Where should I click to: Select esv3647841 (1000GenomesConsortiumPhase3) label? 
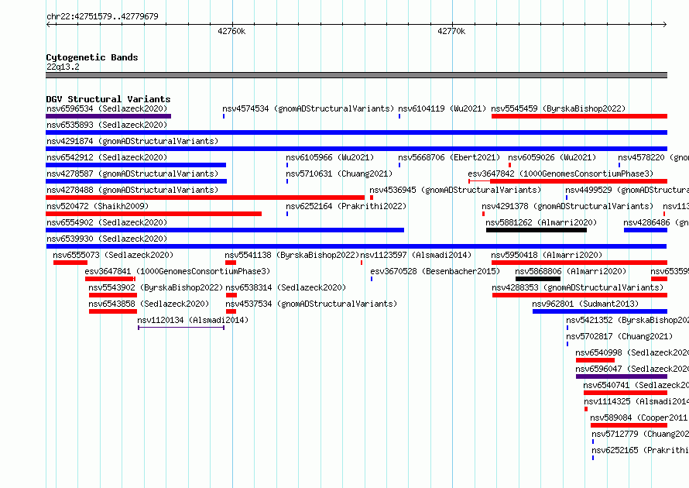pyautogui.click(x=177, y=271)
